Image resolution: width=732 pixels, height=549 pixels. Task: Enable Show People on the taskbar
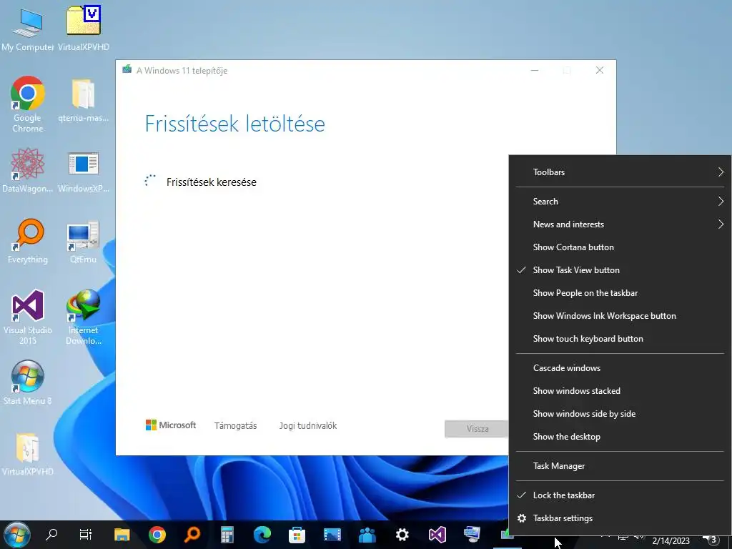620,292
